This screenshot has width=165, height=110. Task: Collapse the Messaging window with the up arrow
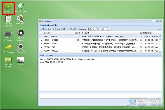153,21
